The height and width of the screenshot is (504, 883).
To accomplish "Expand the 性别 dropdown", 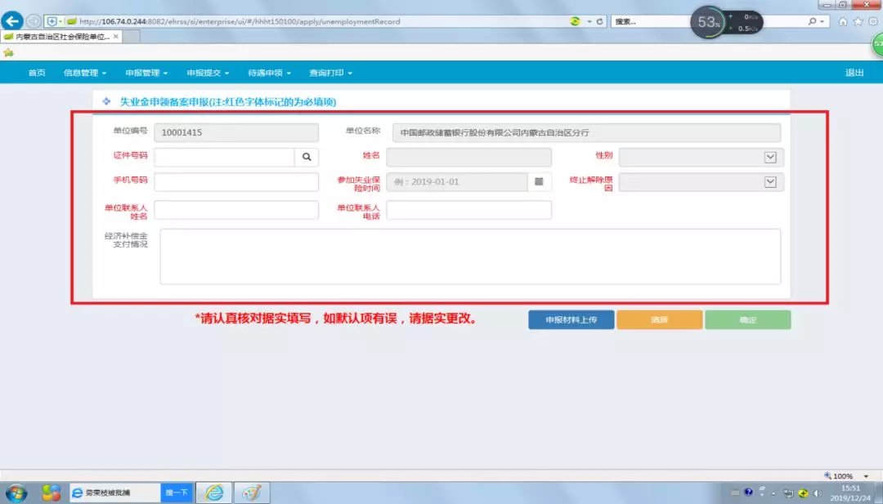I will [769, 158].
